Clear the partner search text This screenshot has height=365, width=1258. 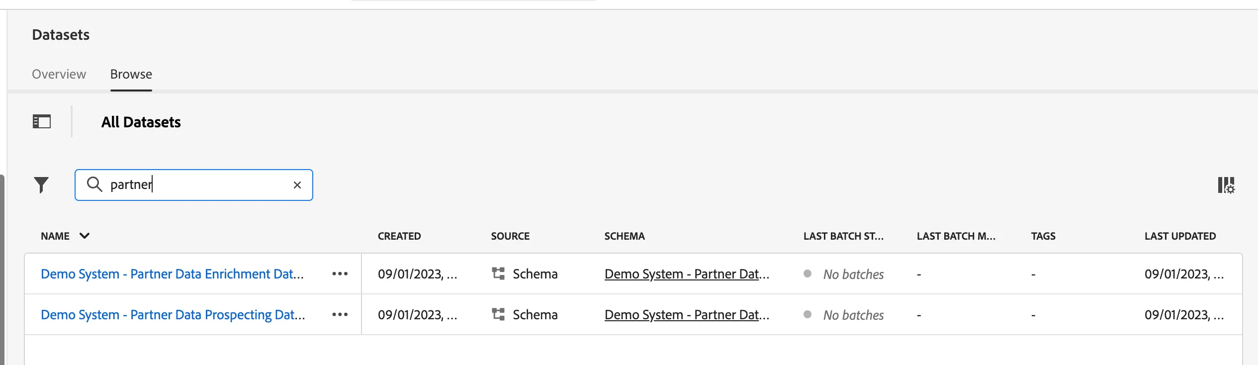(297, 185)
